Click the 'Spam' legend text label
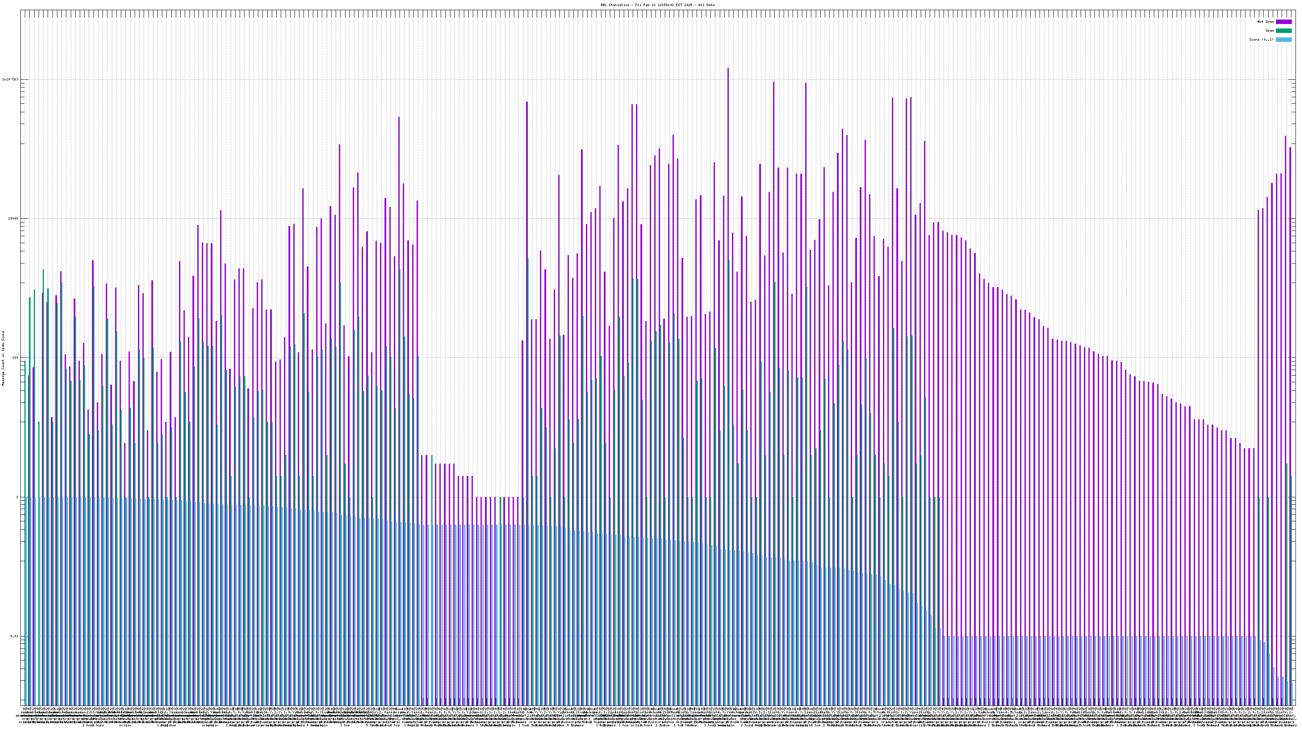Image resolution: width=1302 pixels, height=732 pixels. pyautogui.click(x=1269, y=31)
